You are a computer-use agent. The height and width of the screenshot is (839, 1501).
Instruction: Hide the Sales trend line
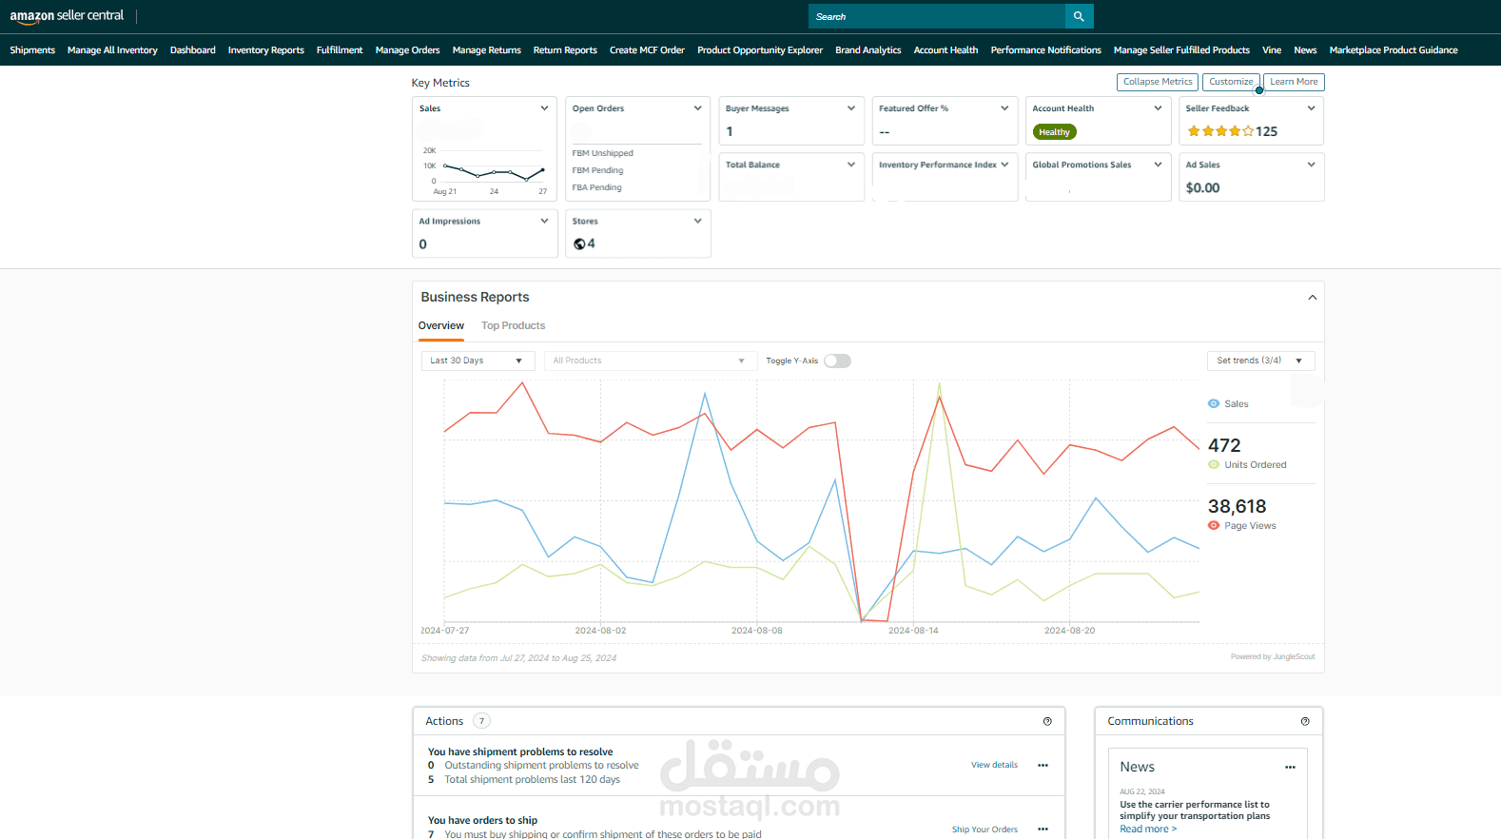(1214, 404)
